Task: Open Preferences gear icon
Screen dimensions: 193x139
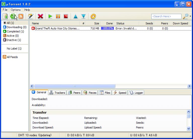Action: tap(93, 16)
